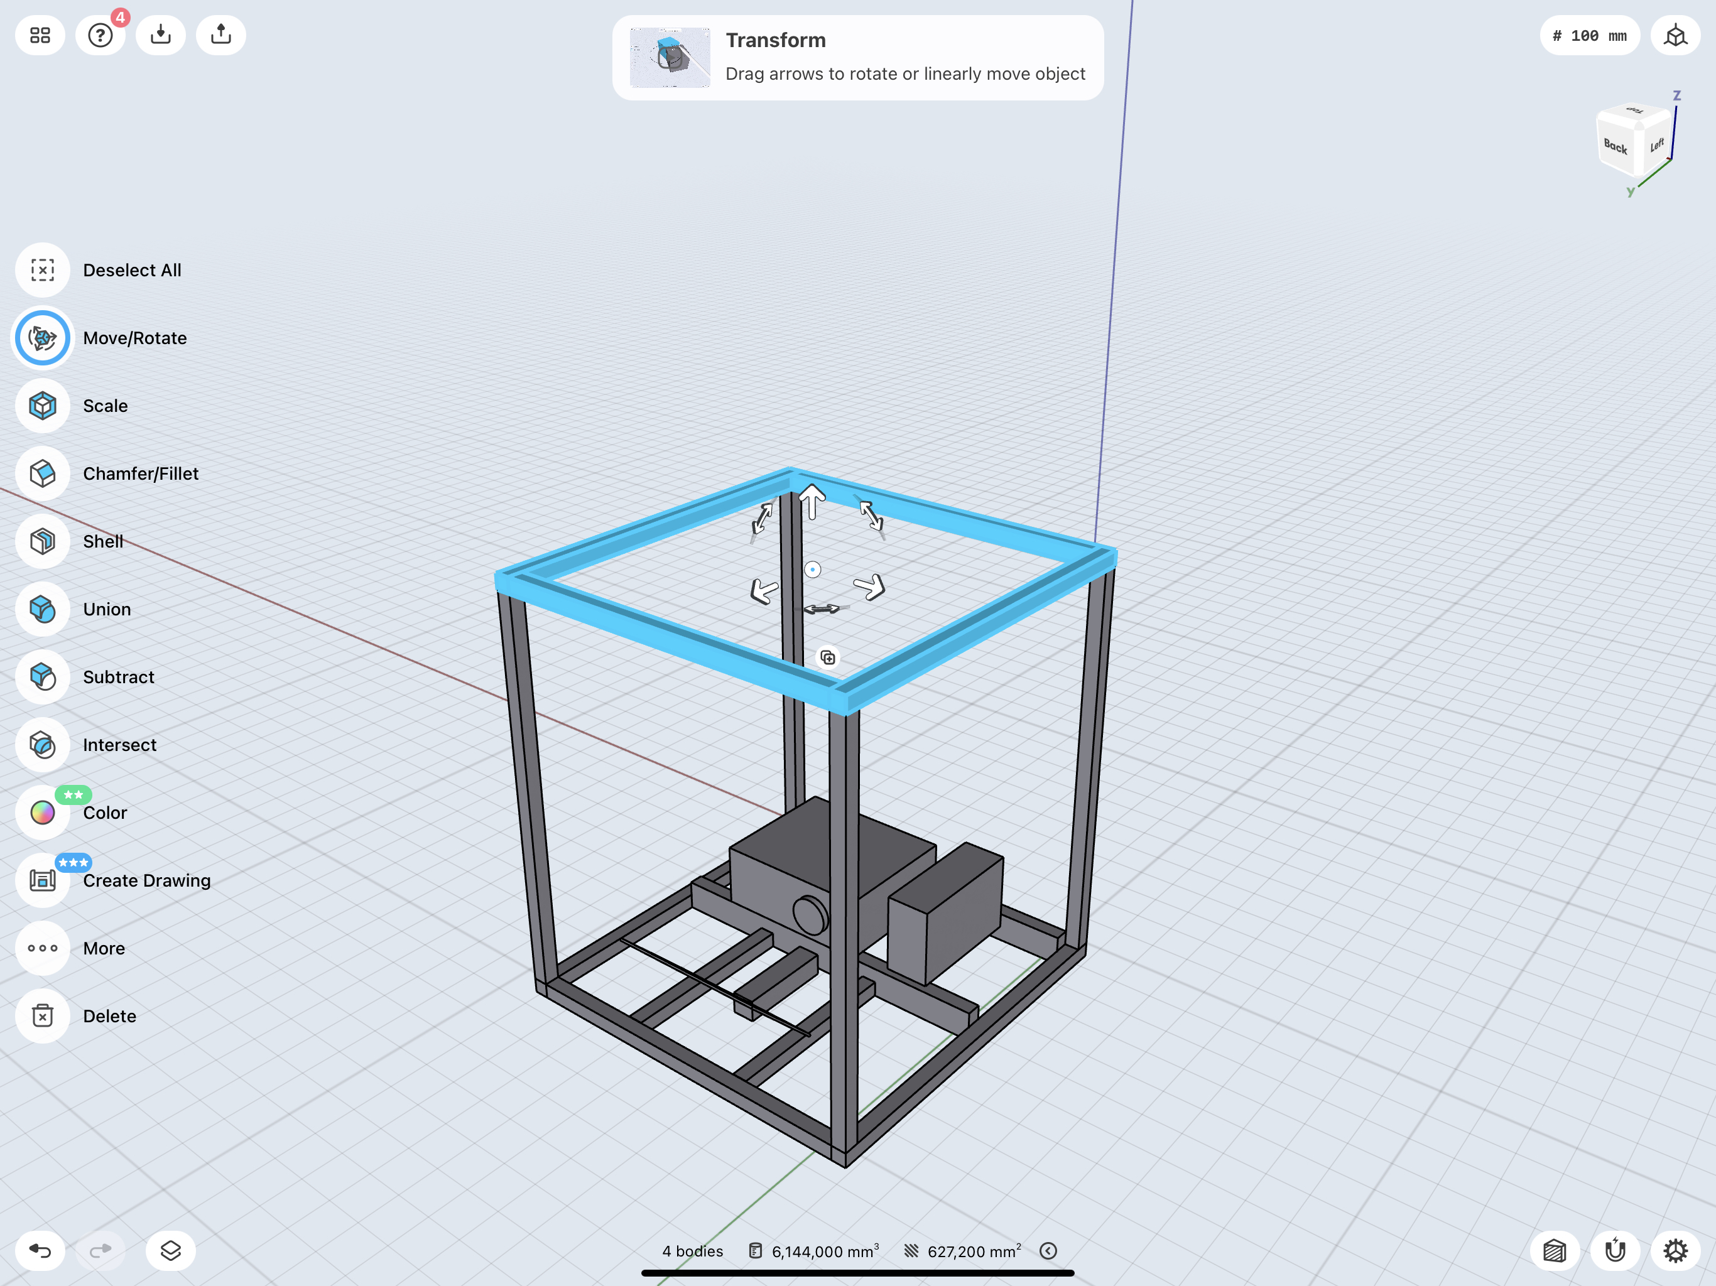
Task: Click the Subtract boolean icon
Action: (43, 677)
